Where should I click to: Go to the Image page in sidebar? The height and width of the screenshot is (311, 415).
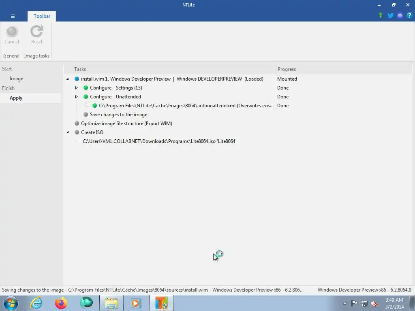click(x=16, y=79)
